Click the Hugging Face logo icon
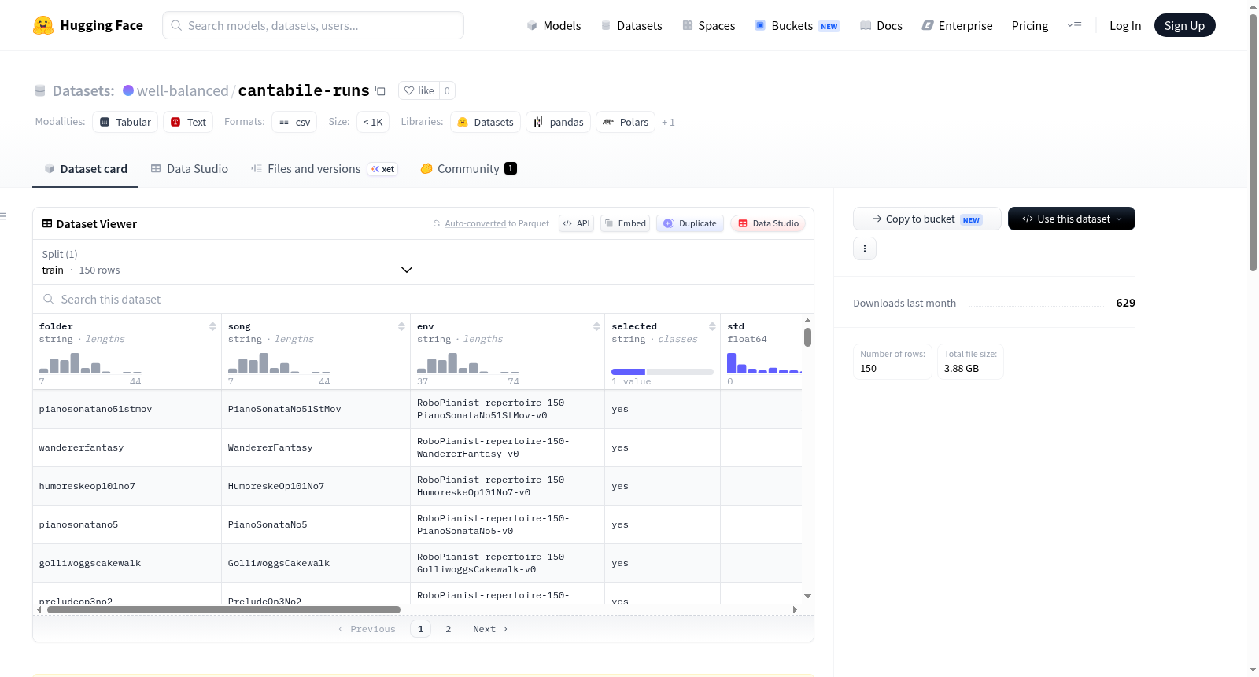Screen dimensions: 1259x677 tap(43, 25)
